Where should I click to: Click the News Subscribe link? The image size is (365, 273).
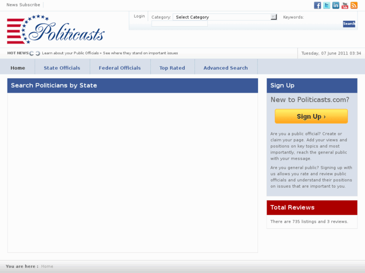(23, 5)
